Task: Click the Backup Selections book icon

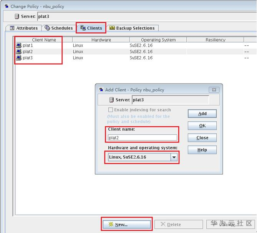Action: pos(112,28)
